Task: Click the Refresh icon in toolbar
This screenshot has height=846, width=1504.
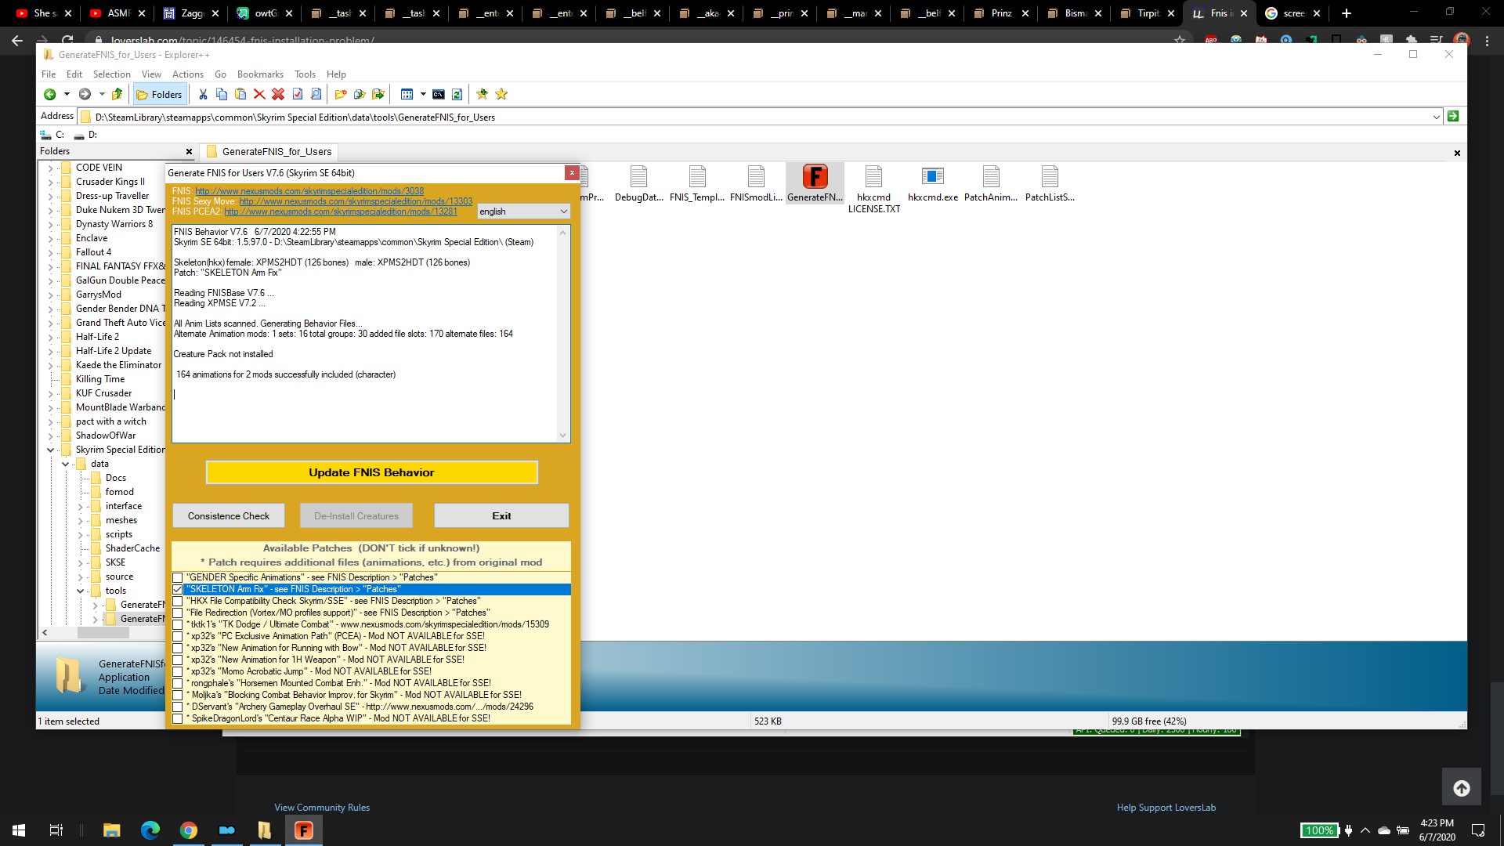Action: [457, 95]
